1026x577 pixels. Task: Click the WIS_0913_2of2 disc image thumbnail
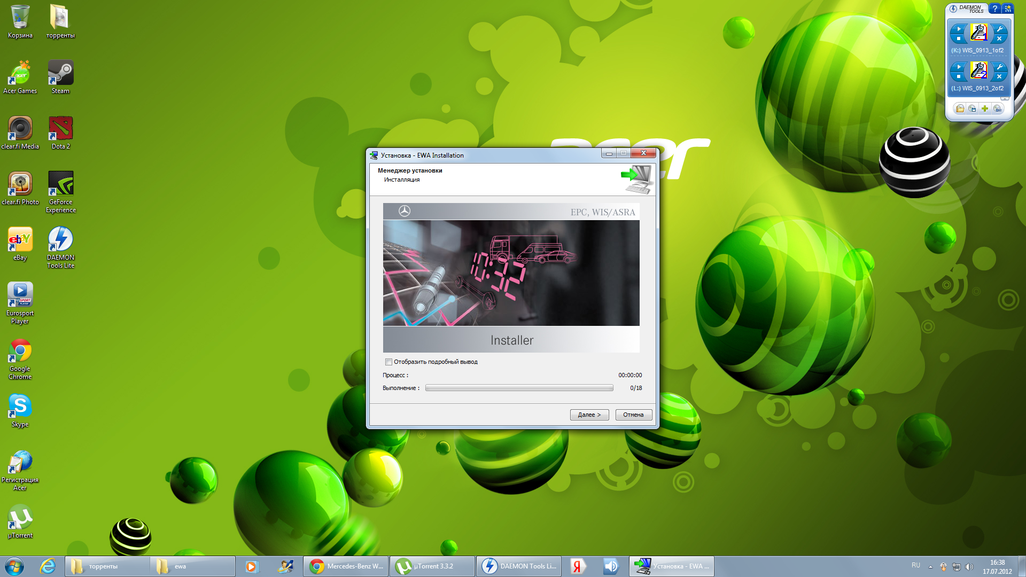click(x=979, y=71)
